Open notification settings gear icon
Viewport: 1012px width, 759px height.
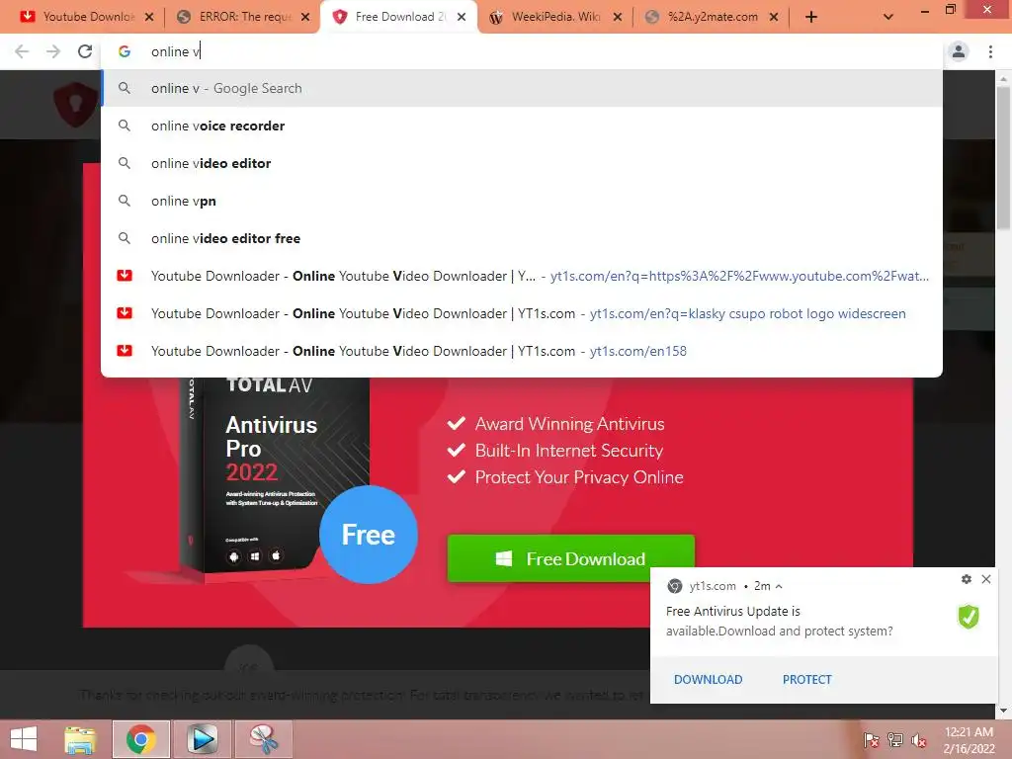967,579
